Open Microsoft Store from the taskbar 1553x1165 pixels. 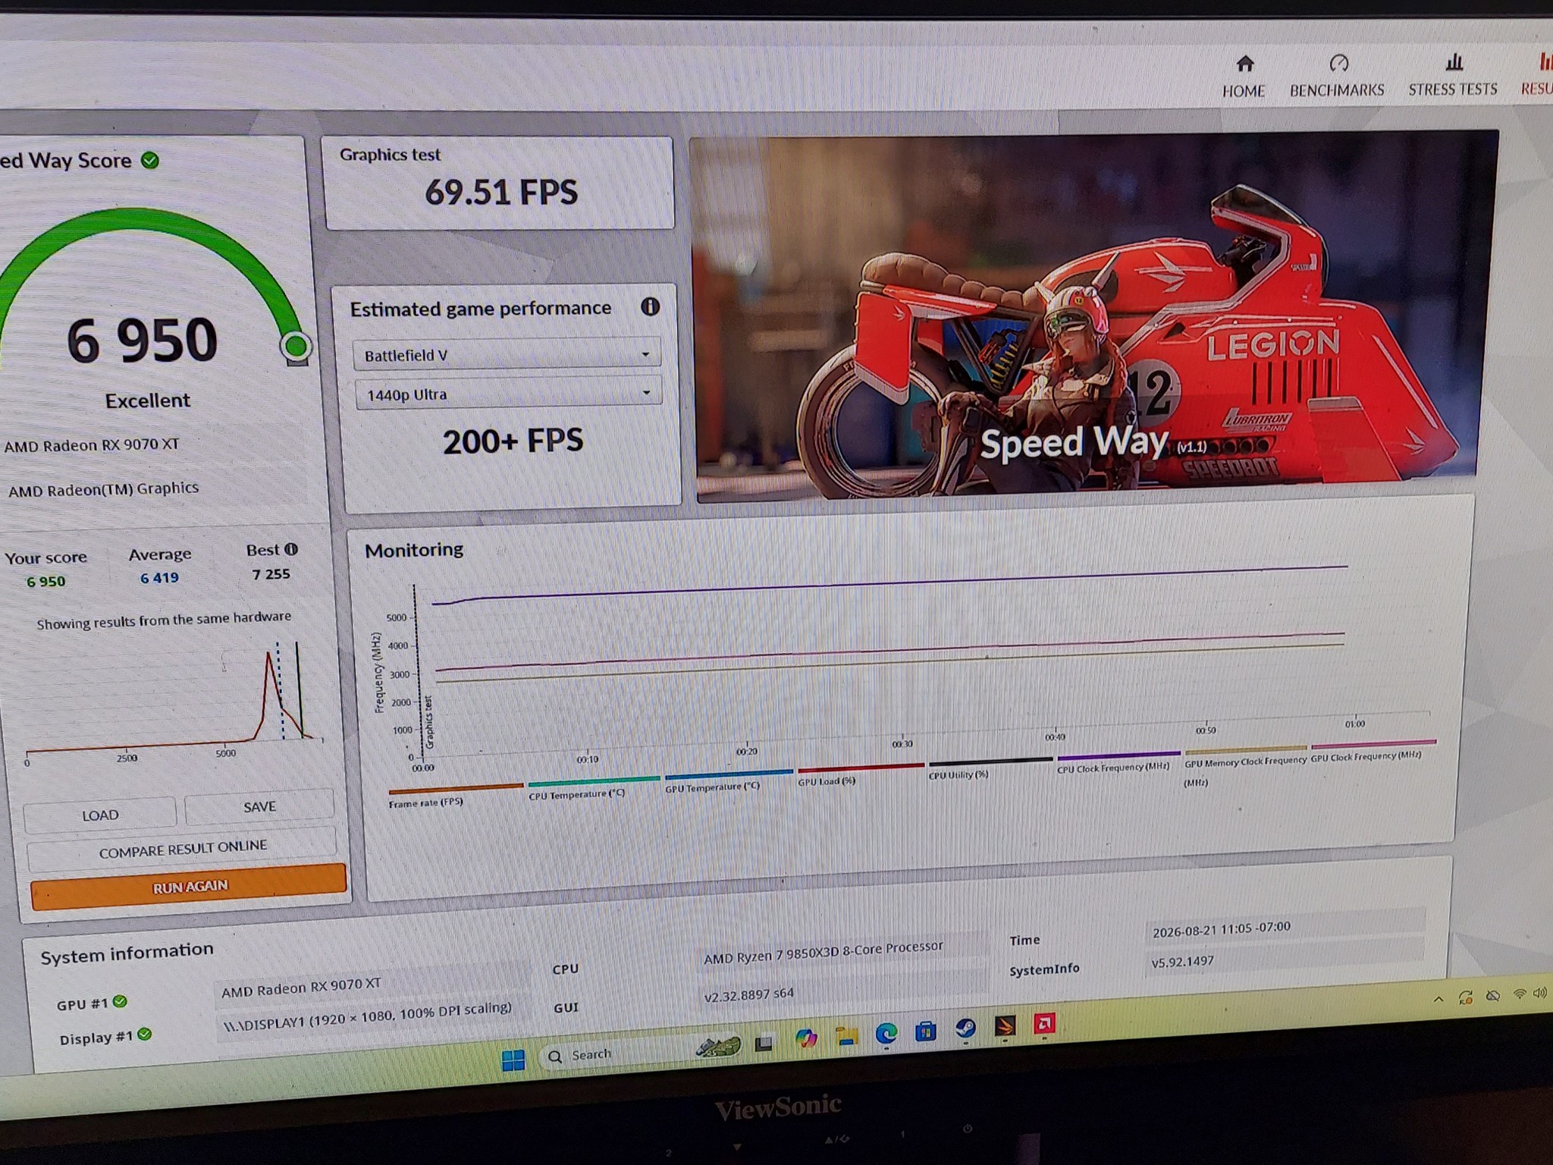coord(925,1031)
